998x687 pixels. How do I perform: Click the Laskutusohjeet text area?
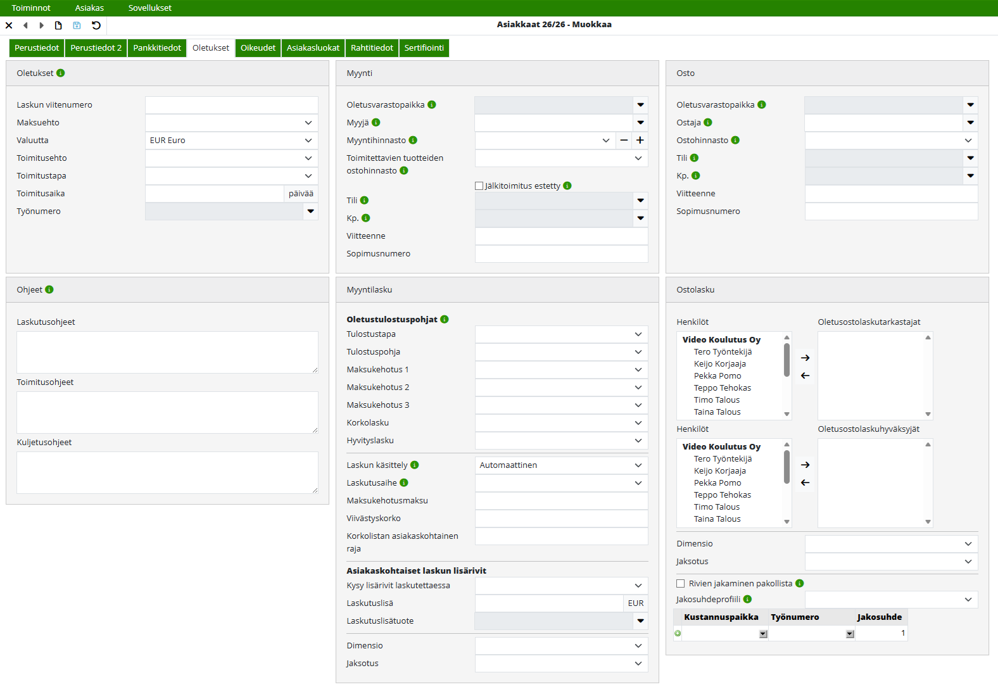click(167, 352)
